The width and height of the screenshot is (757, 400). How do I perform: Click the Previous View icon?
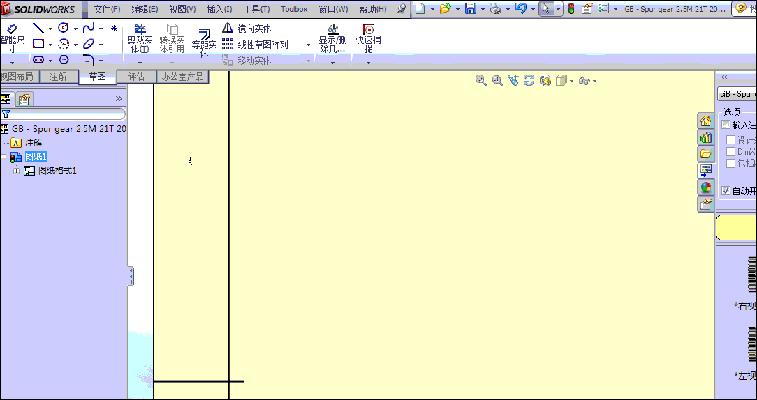[513, 80]
